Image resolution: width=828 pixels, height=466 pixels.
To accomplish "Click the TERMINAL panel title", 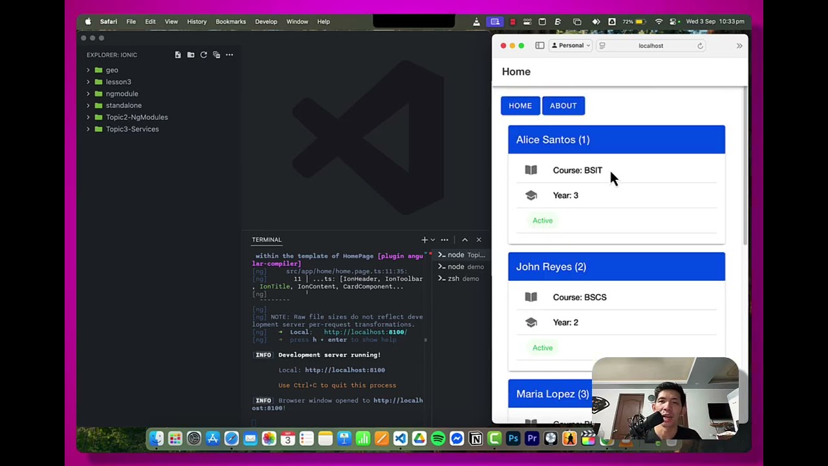I will point(267,239).
